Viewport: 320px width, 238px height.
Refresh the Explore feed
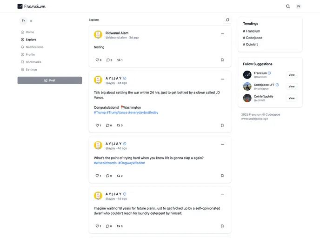click(227, 20)
